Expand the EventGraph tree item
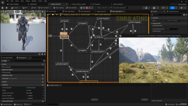Screen dimensions: 188x106 [1, 67]
